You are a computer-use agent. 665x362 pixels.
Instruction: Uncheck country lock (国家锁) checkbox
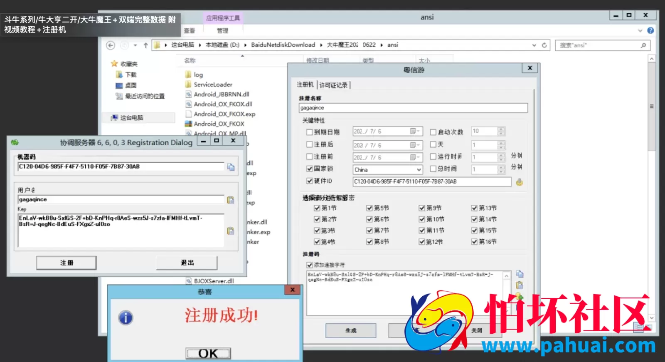coord(309,169)
